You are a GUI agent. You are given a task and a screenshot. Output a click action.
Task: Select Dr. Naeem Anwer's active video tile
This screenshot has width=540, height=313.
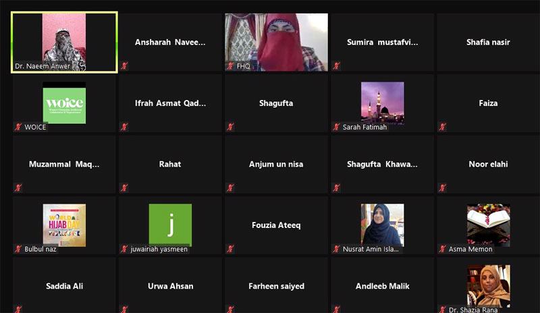[x=64, y=42]
